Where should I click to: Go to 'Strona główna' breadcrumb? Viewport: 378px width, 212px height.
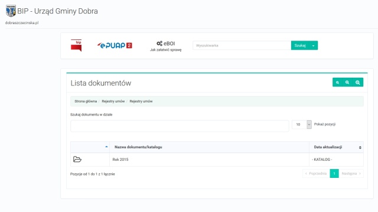(86, 101)
